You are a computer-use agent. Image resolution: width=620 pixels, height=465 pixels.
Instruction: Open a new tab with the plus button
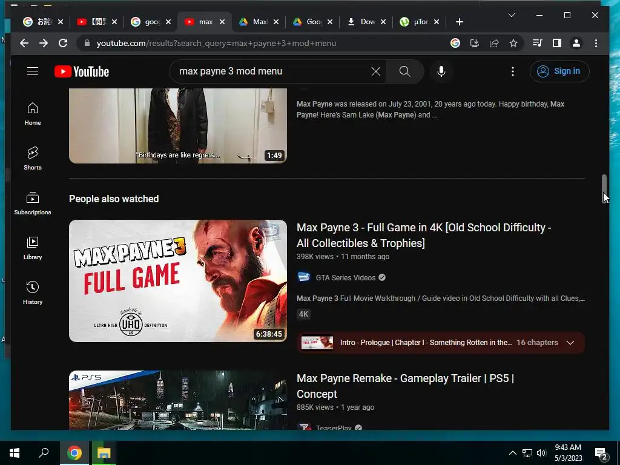click(459, 22)
